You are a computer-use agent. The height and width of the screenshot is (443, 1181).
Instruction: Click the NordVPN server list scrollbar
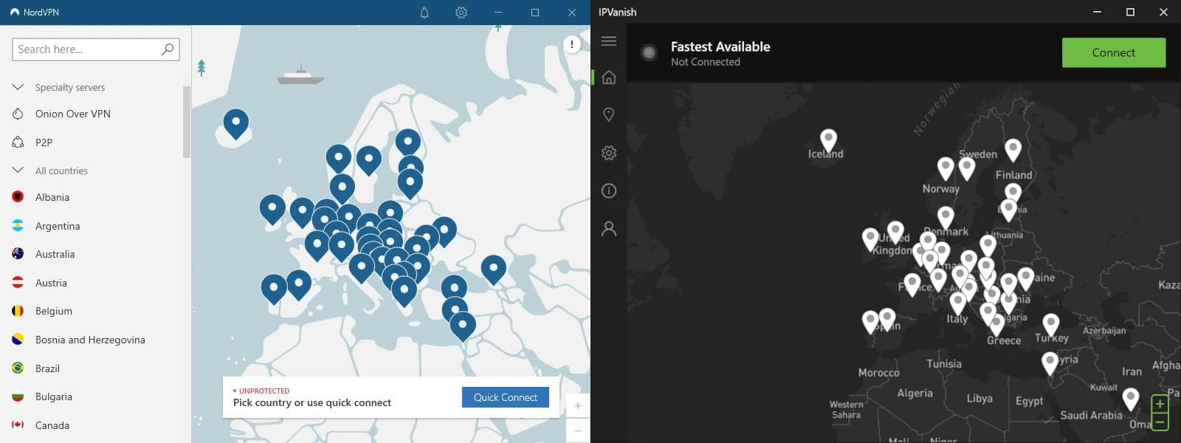tap(187, 122)
